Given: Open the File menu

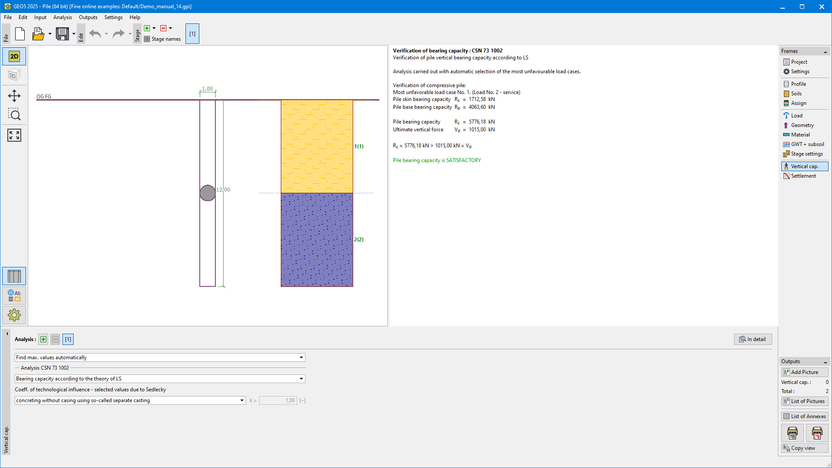Looking at the screenshot, I should click(x=8, y=17).
